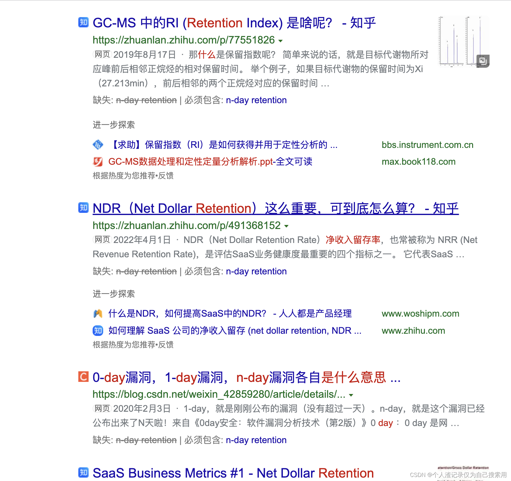Click the woshipm icon beside the NDR suggestion
The width and height of the screenshot is (511, 481).
pyautogui.click(x=98, y=314)
